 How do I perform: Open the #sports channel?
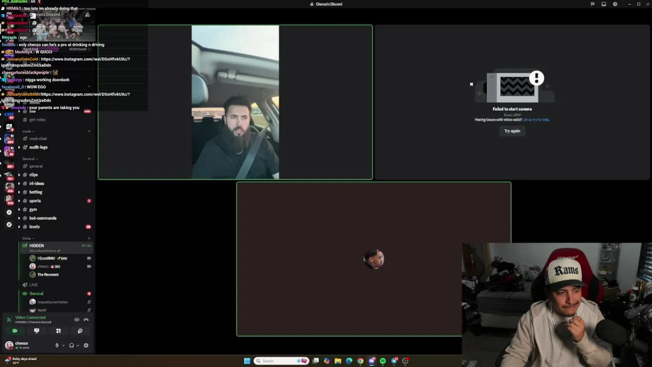point(57,201)
